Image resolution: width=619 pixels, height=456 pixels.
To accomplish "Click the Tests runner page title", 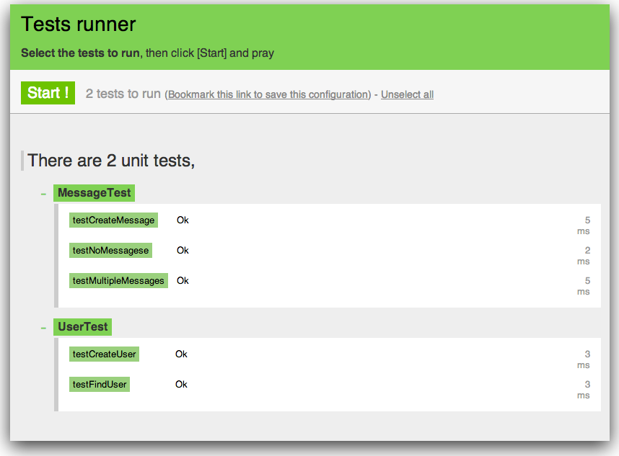I will tap(78, 24).
